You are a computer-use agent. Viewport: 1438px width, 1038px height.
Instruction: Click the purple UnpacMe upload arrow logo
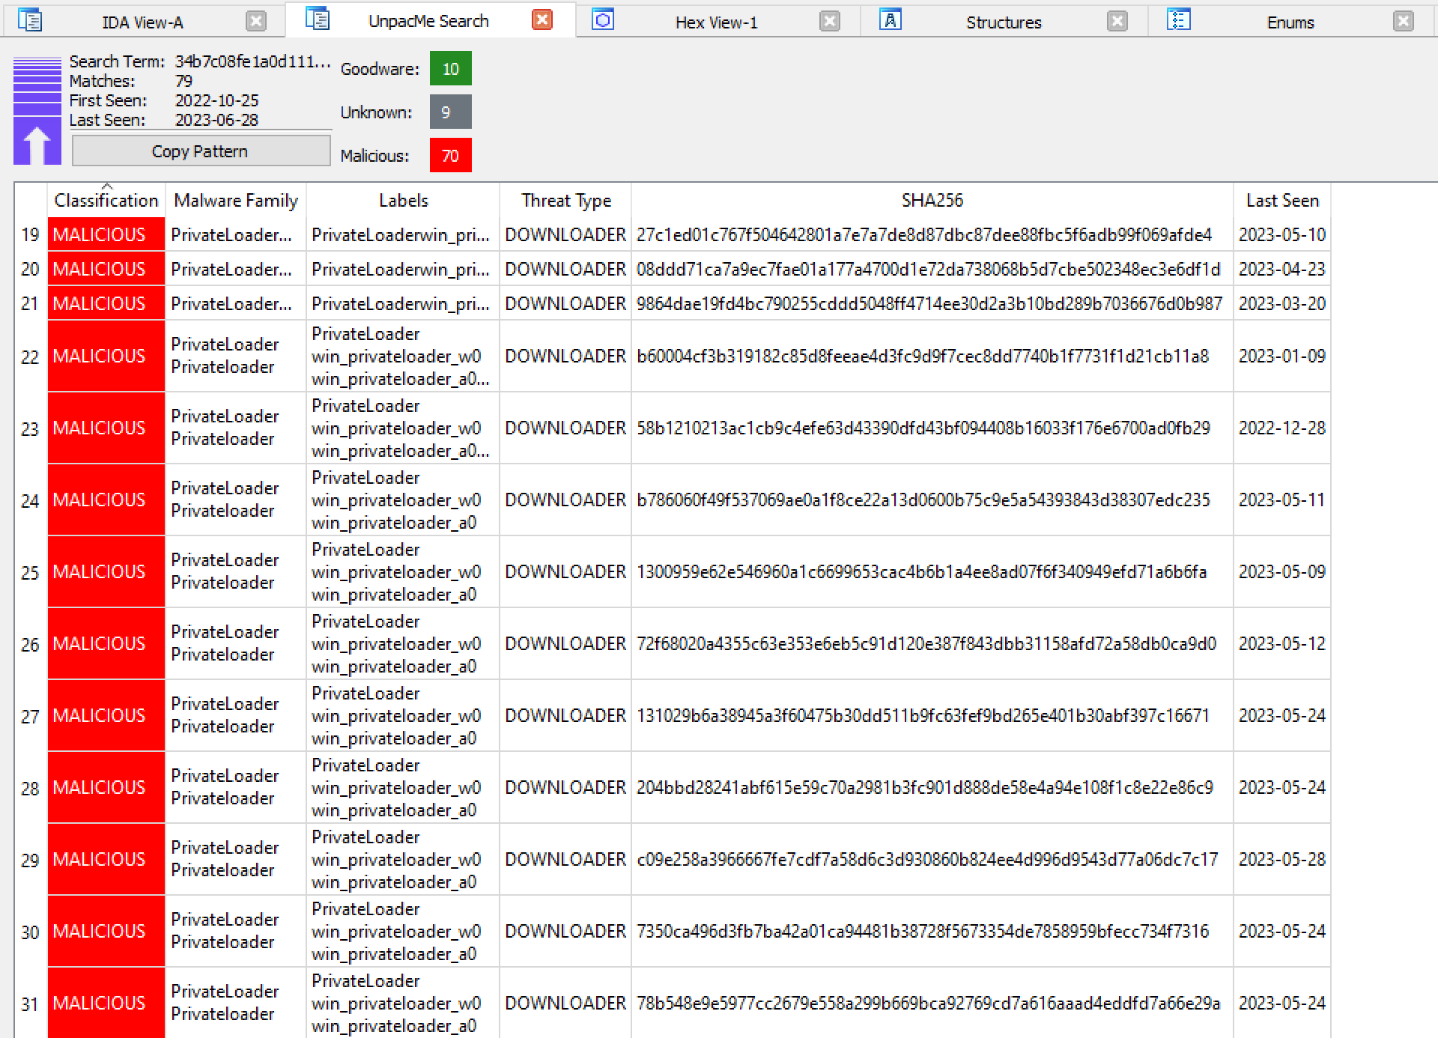click(x=37, y=111)
